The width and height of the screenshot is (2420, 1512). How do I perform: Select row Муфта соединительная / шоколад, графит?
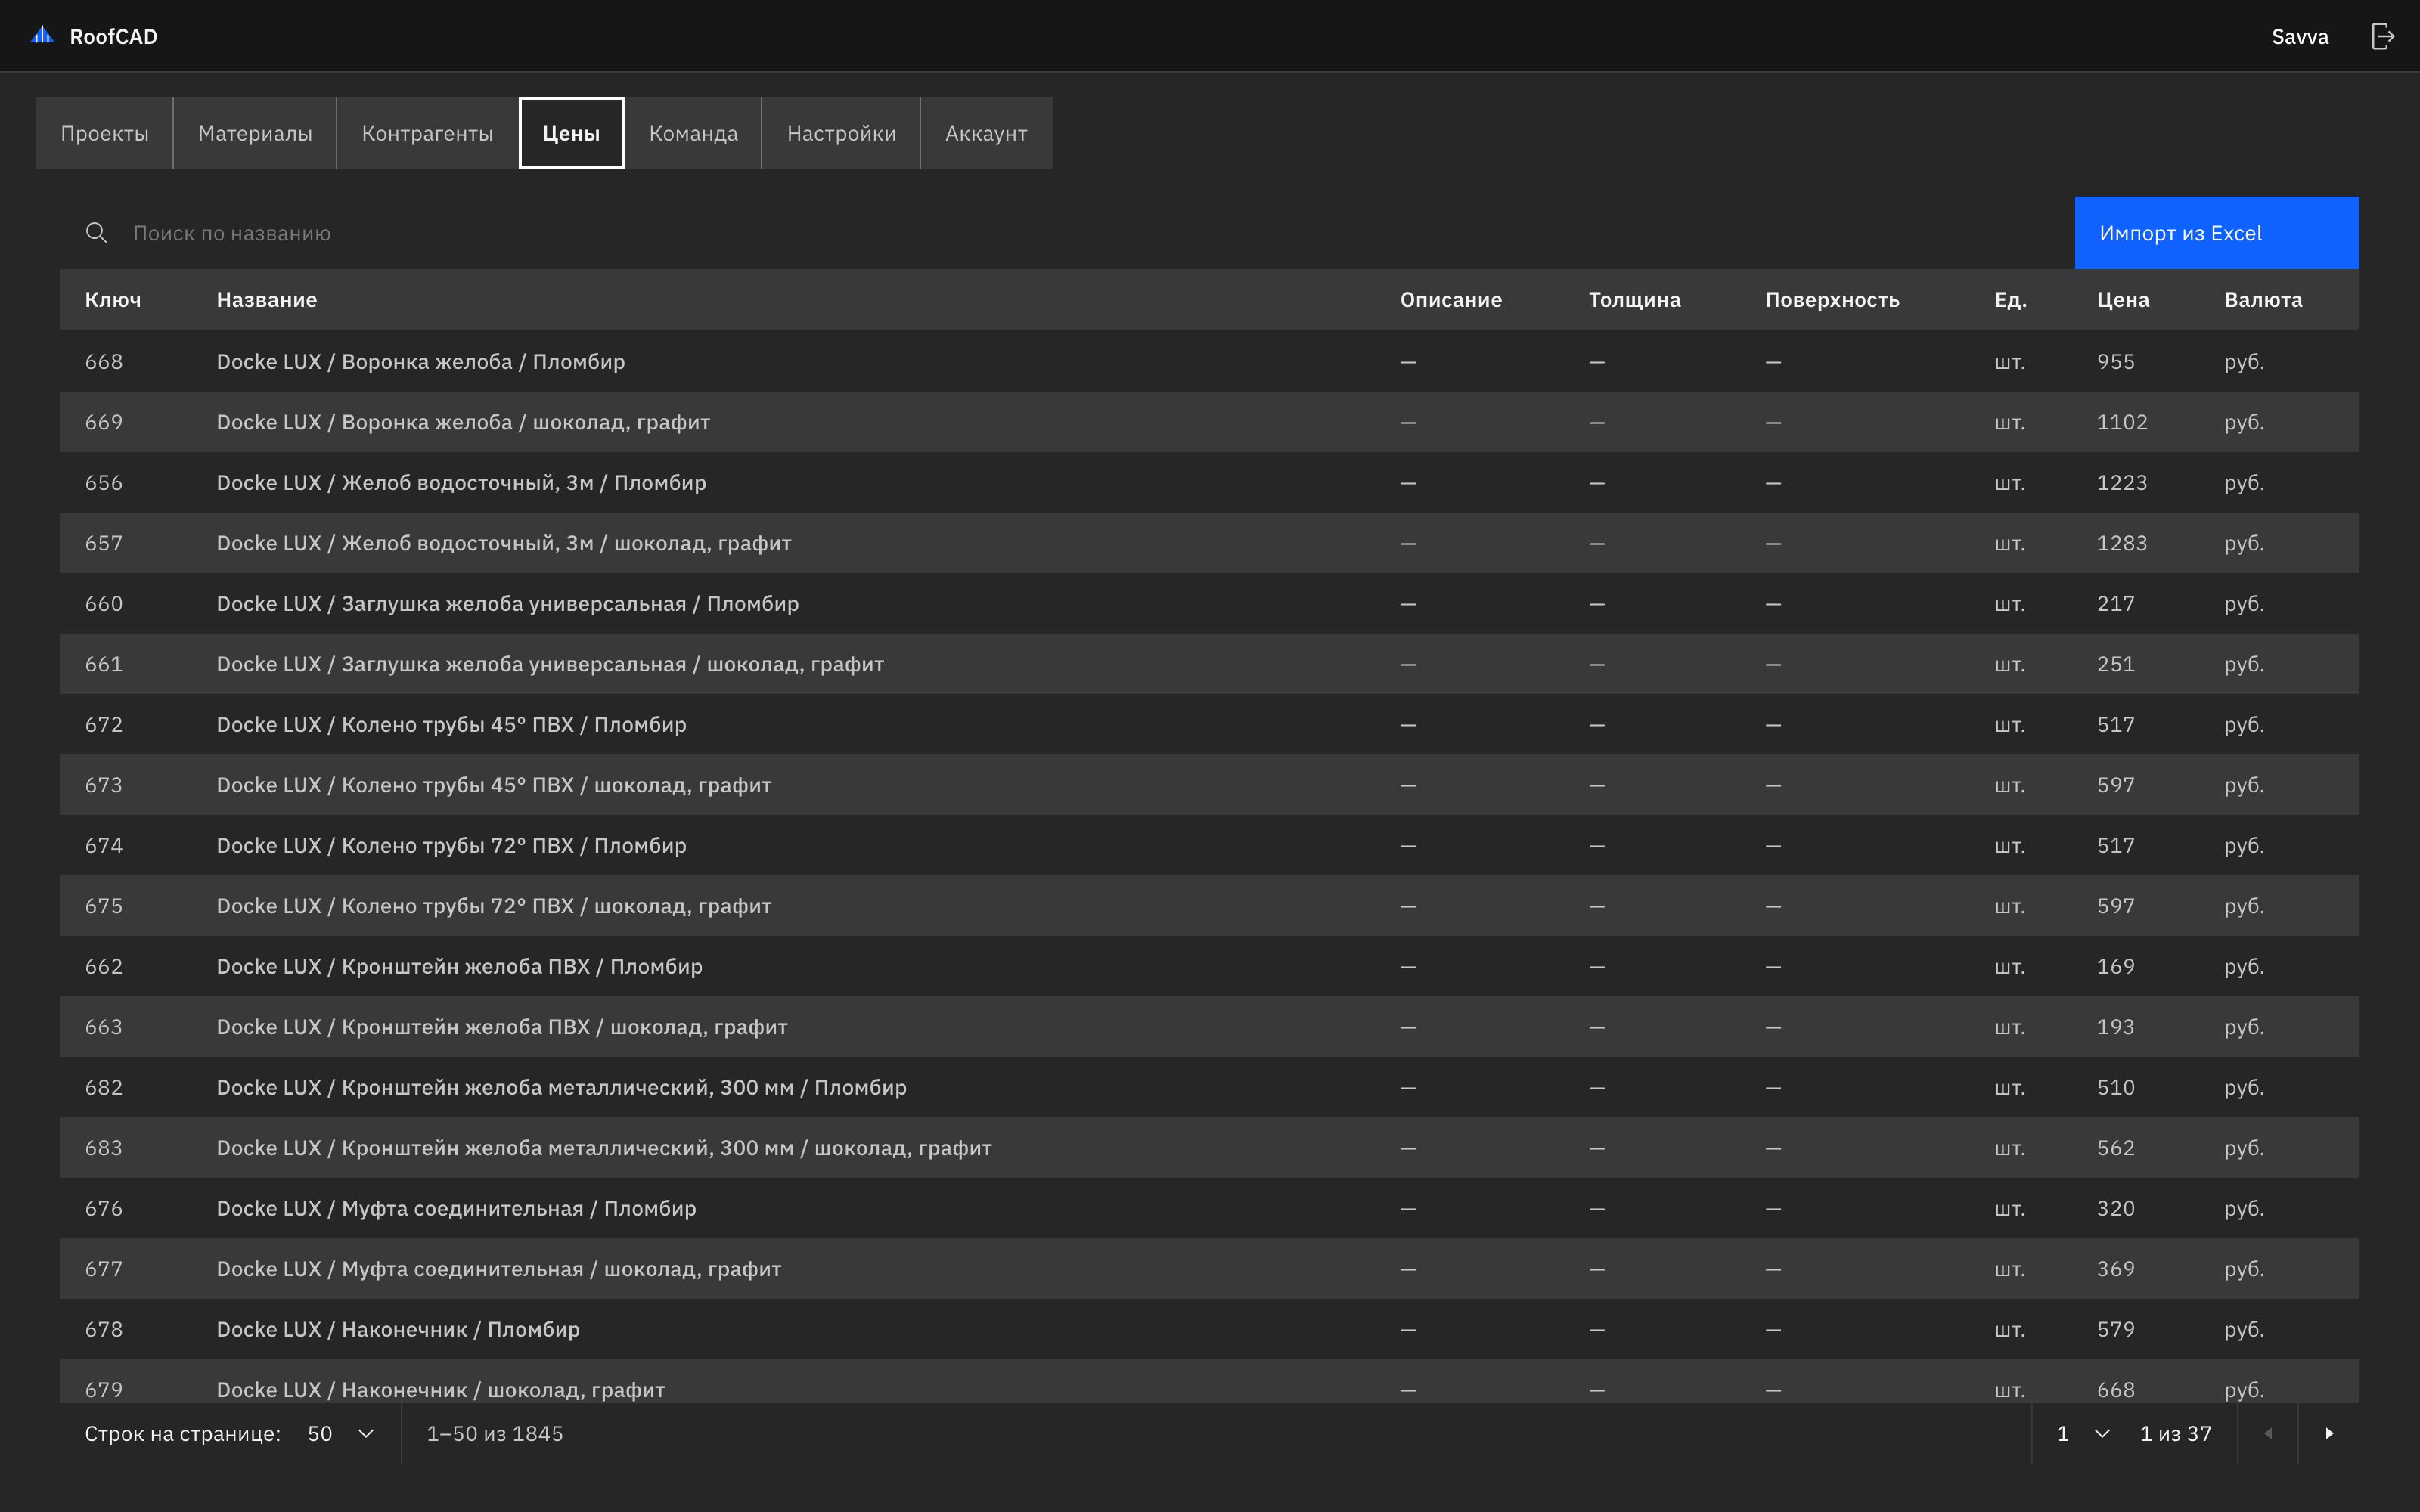tap(1210, 1269)
